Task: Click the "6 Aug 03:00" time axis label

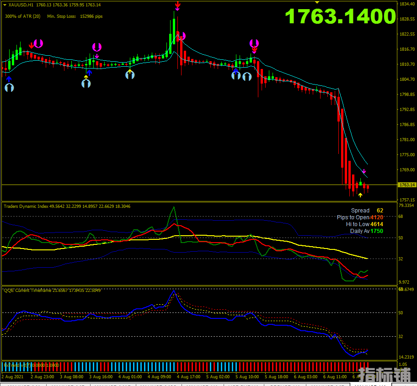Action: click(x=305, y=377)
